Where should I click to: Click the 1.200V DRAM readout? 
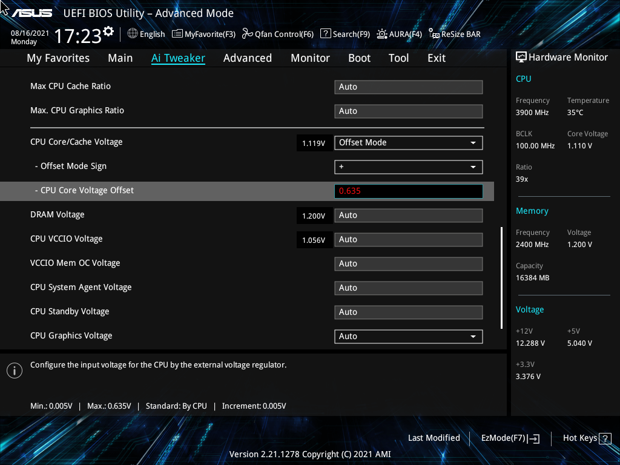click(314, 216)
